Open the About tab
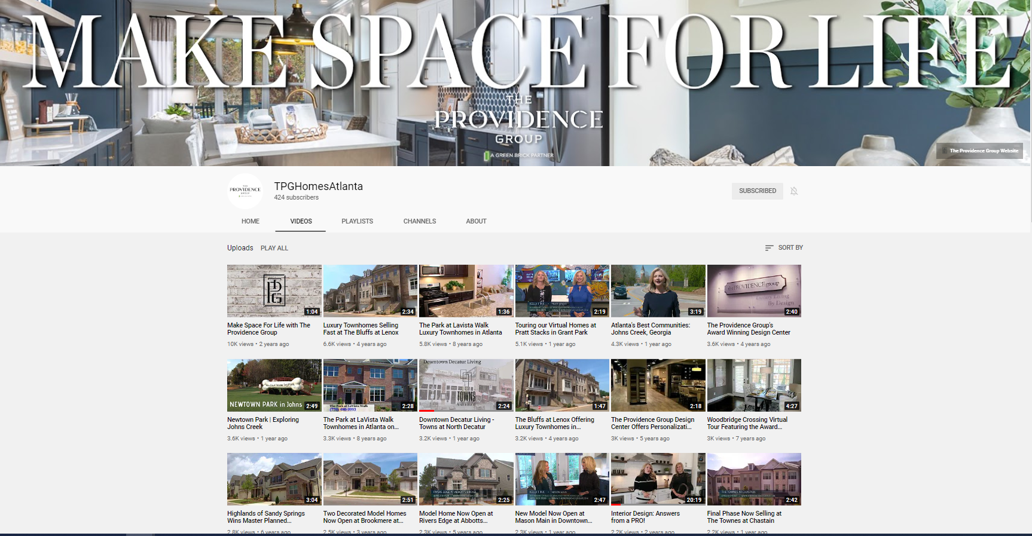Screen dimensions: 1032x536 pyautogui.click(x=476, y=221)
